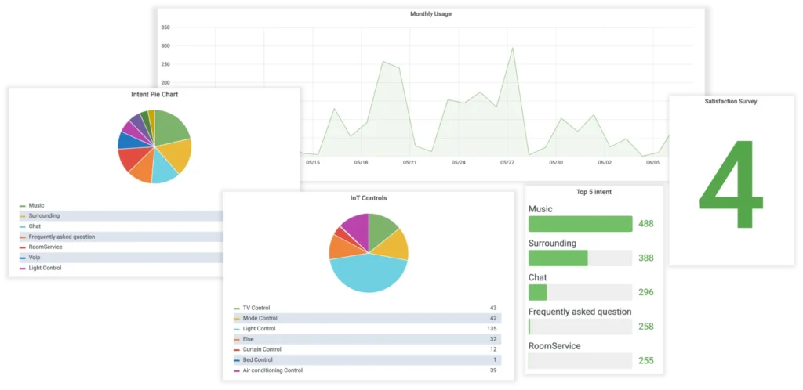Open the Monthly Usage panel title menu
The height and width of the screenshot is (390, 803).
point(431,14)
